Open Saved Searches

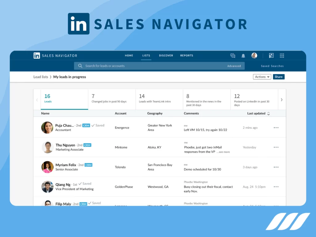pyautogui.click(x=272, y=66)
